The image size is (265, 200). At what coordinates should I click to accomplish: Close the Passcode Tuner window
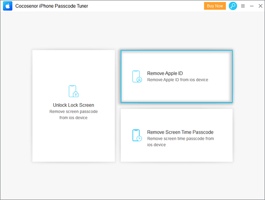tap(261, 6)
